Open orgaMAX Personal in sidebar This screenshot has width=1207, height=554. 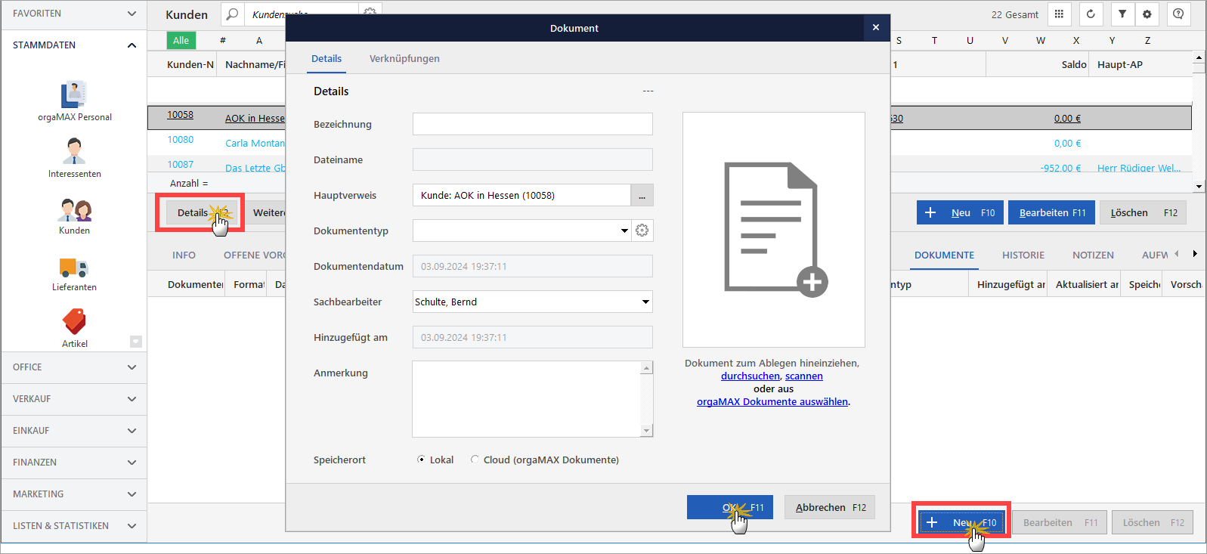(74, 101)
